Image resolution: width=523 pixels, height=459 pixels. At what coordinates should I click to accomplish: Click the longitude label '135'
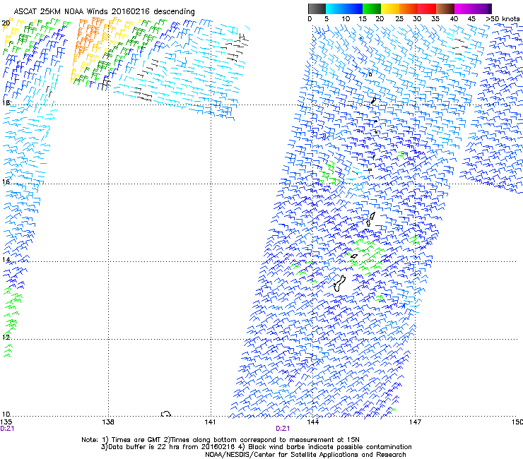[x=6, y=422]
